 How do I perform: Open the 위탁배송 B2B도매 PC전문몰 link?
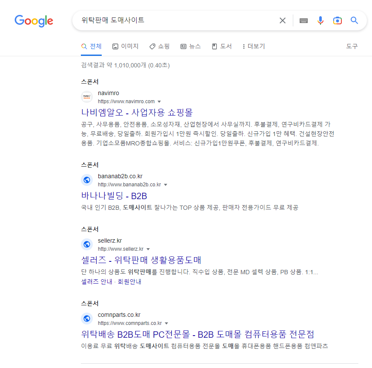click(197, 334)
